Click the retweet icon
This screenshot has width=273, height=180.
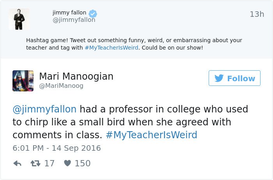[x=35, y=164]
